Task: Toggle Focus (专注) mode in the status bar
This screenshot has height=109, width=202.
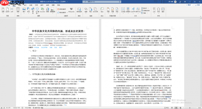Action: coord(166,108)
